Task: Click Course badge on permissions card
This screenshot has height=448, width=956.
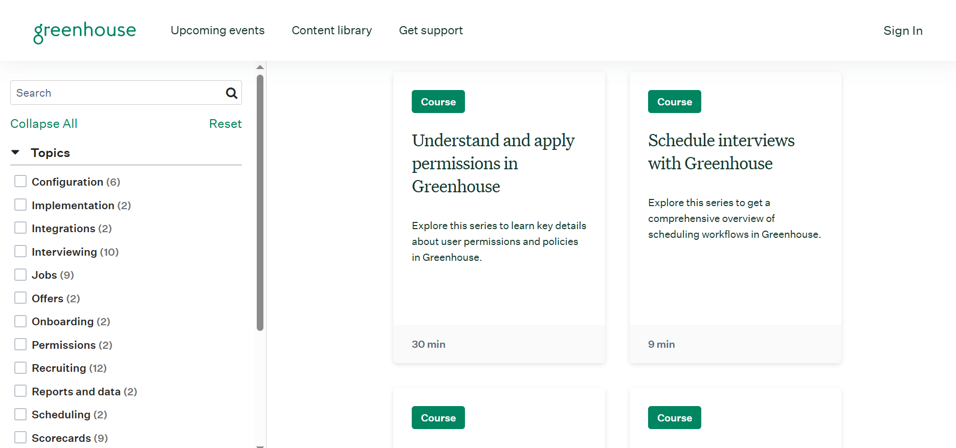Action: click(x=438, y=102)
